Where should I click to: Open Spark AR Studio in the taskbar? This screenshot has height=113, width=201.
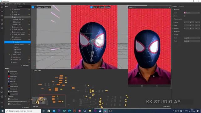105,111
